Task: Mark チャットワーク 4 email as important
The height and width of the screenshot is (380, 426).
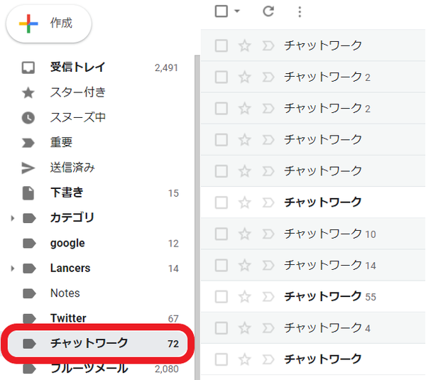Action: [x=268, y=328]
